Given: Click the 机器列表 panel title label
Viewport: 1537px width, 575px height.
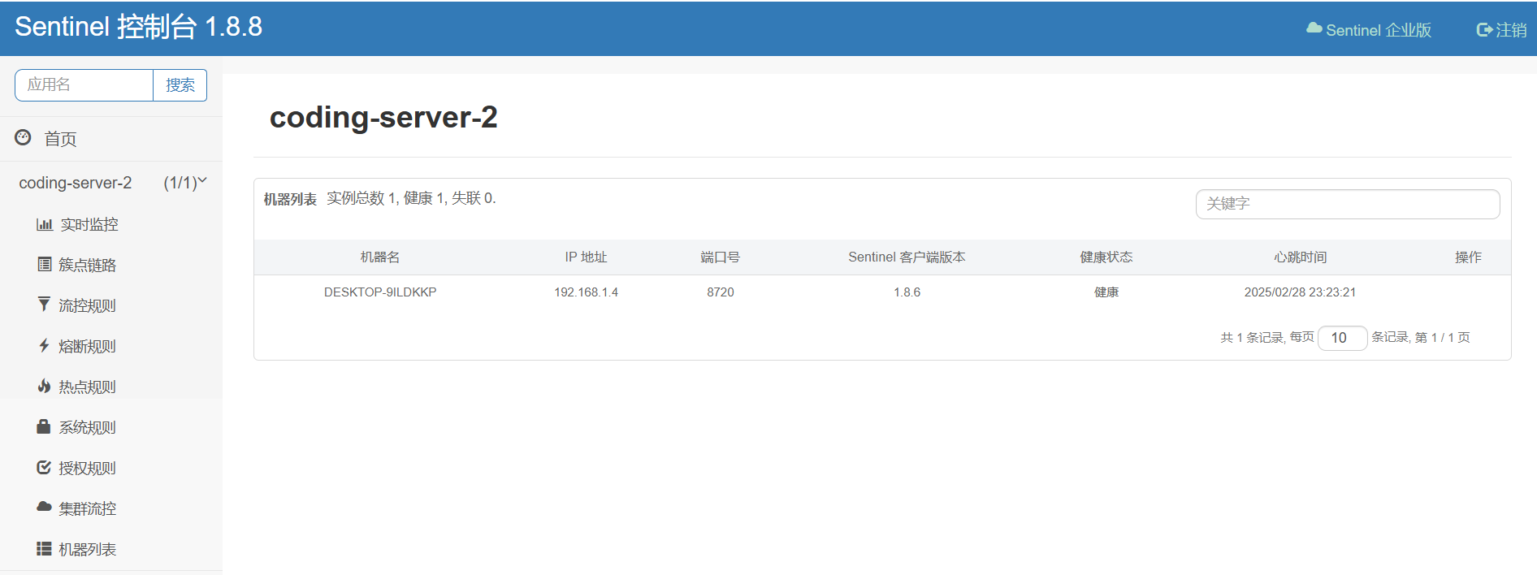Looking at the screenshot, I should pos(290,199).
